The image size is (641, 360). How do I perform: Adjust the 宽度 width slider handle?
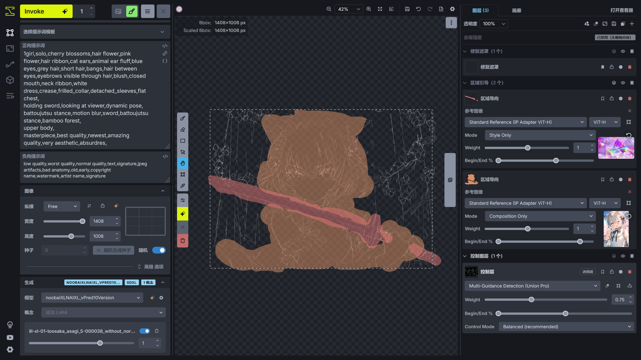tap(82, 221)
